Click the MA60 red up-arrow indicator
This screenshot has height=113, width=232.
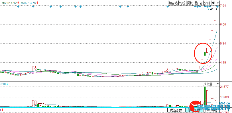[37, 3]
